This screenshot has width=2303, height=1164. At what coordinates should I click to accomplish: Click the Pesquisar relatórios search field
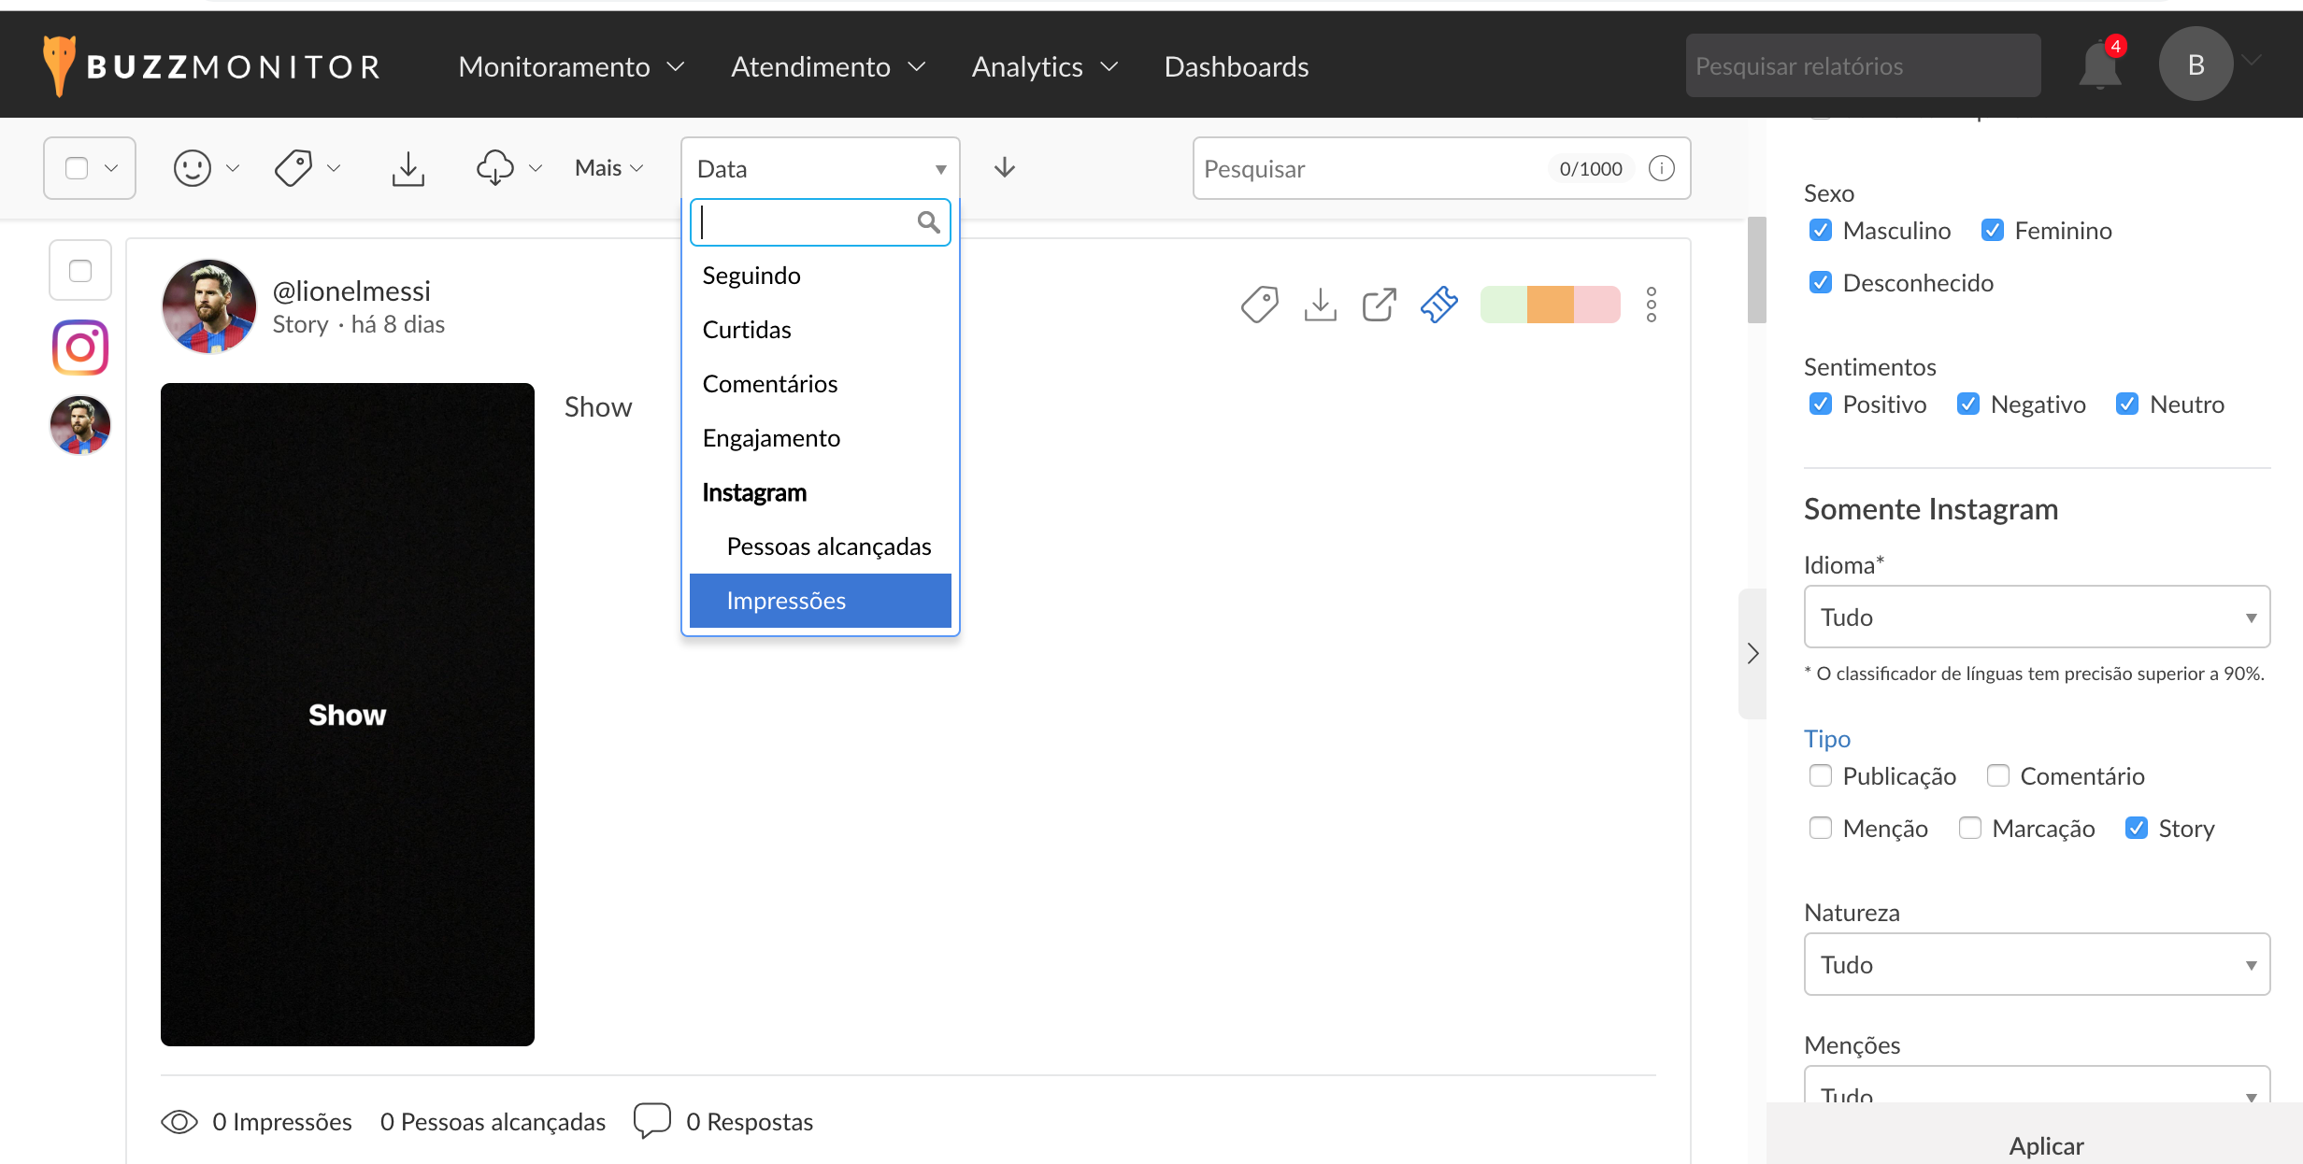click(x=1862, y=66)
